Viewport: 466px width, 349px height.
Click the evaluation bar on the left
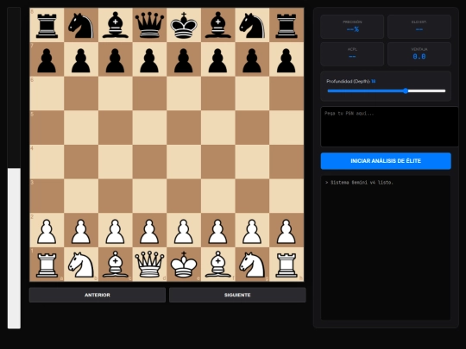(14, 168)
